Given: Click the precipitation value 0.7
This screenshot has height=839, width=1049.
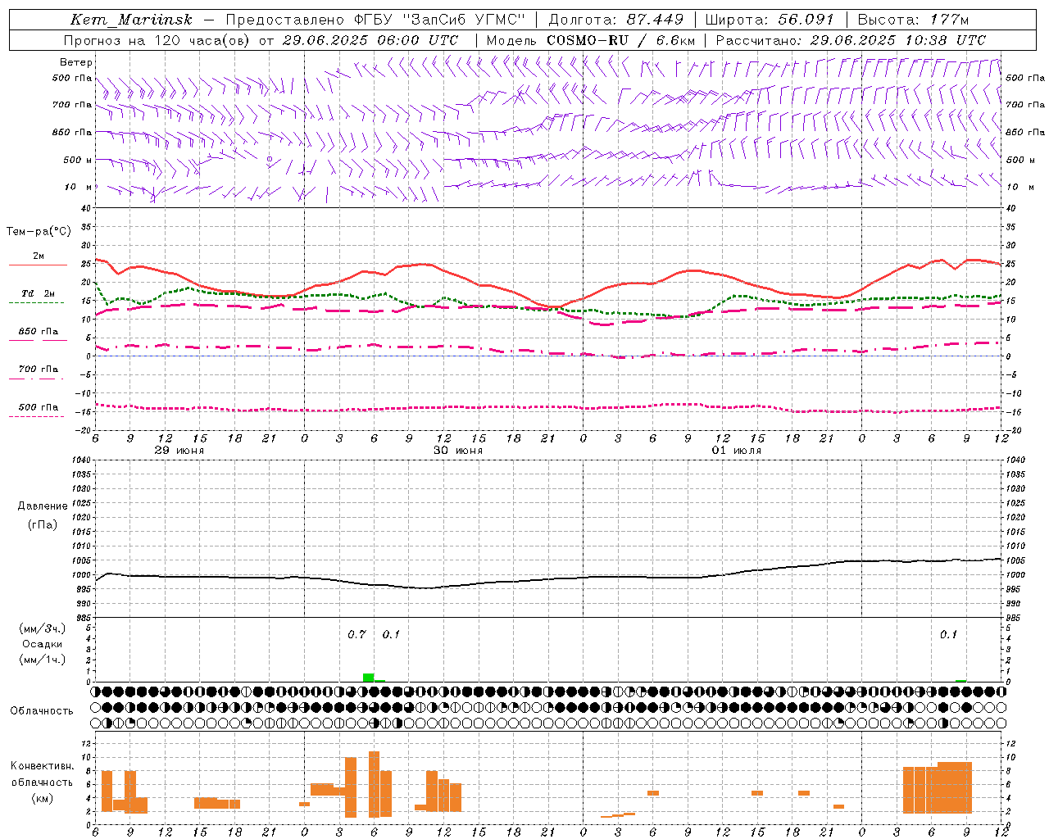Looking at the screenshot, I should tap(356, 635).
